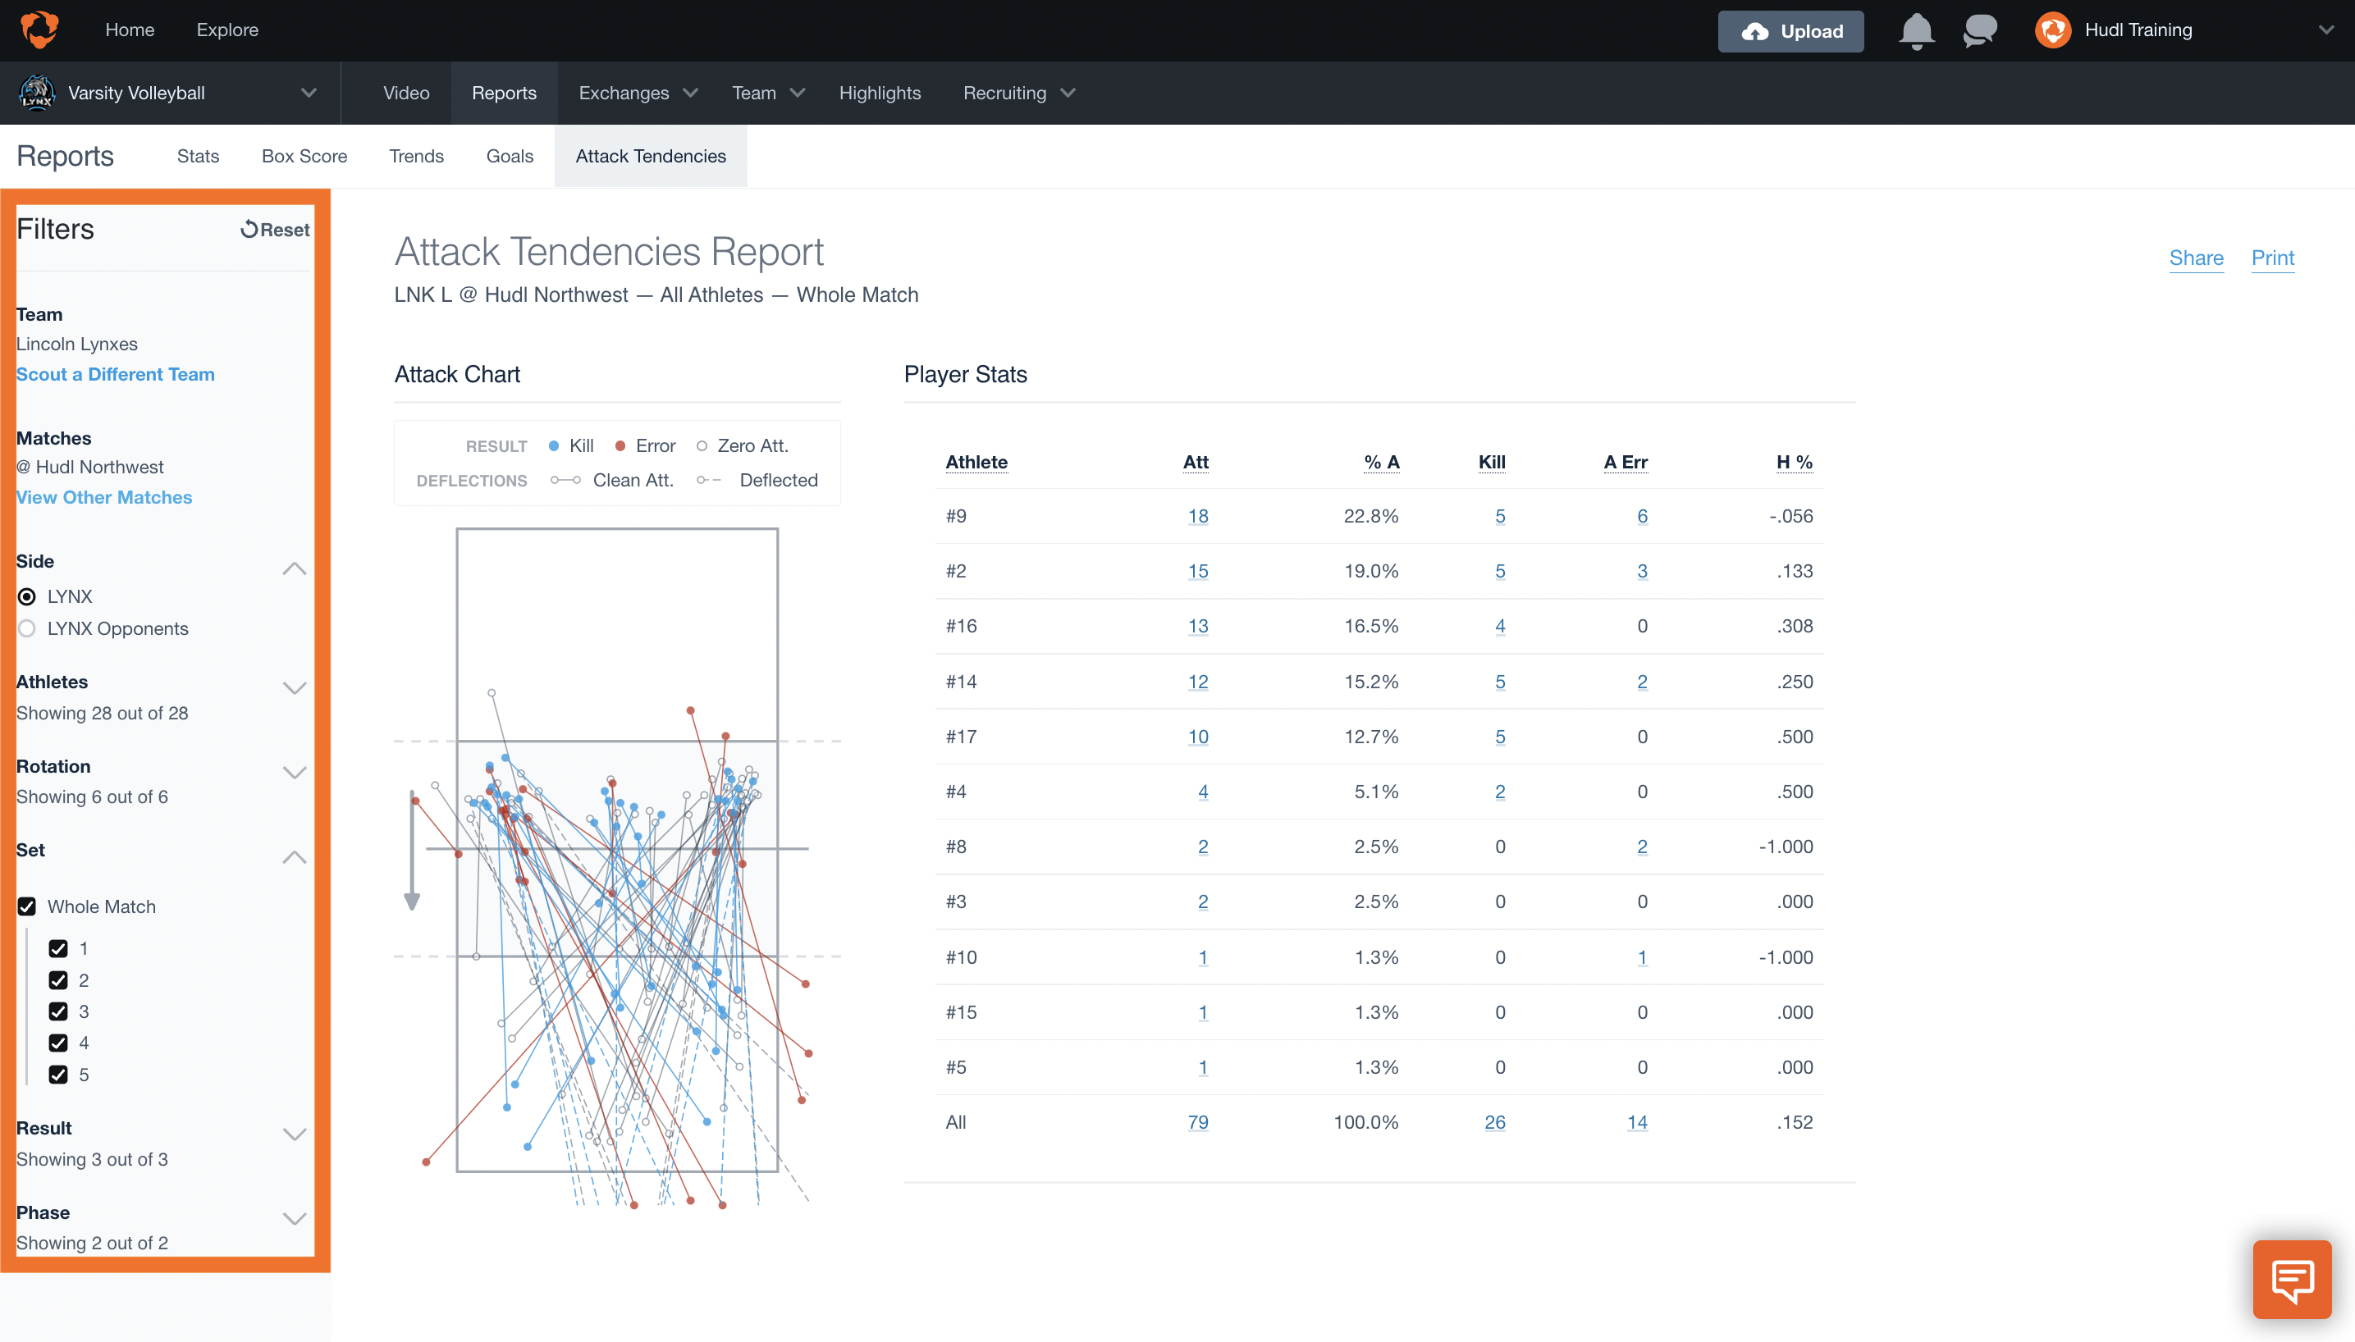Open the notifications bell
The width and height of the screenshot is (2355, 1342).
click(x=1916, y=30)
